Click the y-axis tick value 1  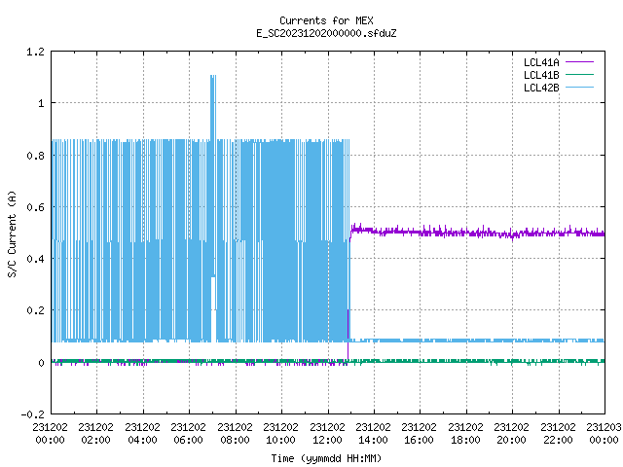click(41, 104)
